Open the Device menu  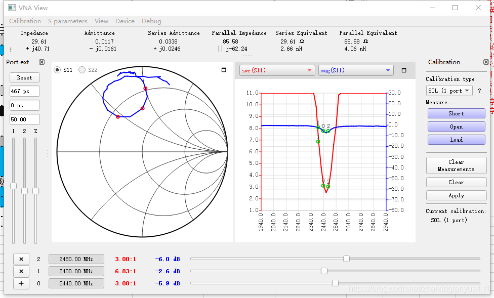(125, 21)
